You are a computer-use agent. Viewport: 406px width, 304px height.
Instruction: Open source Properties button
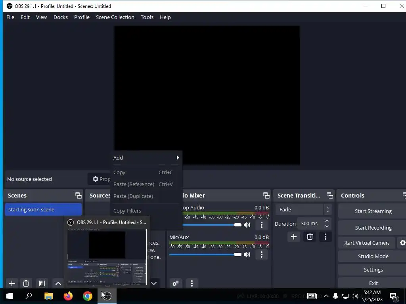point(99,179)
